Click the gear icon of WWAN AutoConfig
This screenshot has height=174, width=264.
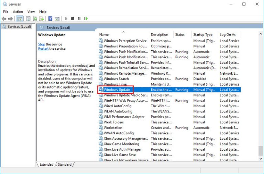click(x=101, y=133)
